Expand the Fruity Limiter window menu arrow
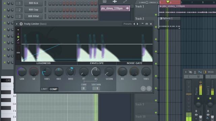The height and width of the screenshot is (121, 216). point(17,24)
